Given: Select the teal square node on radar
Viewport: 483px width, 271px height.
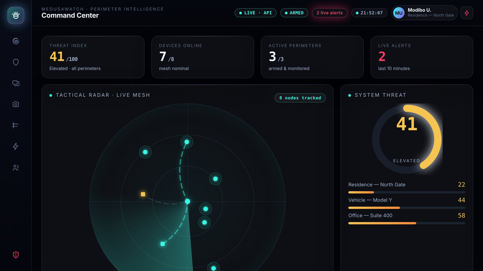Looking at the screenshot, I should (x=163, y=244).
